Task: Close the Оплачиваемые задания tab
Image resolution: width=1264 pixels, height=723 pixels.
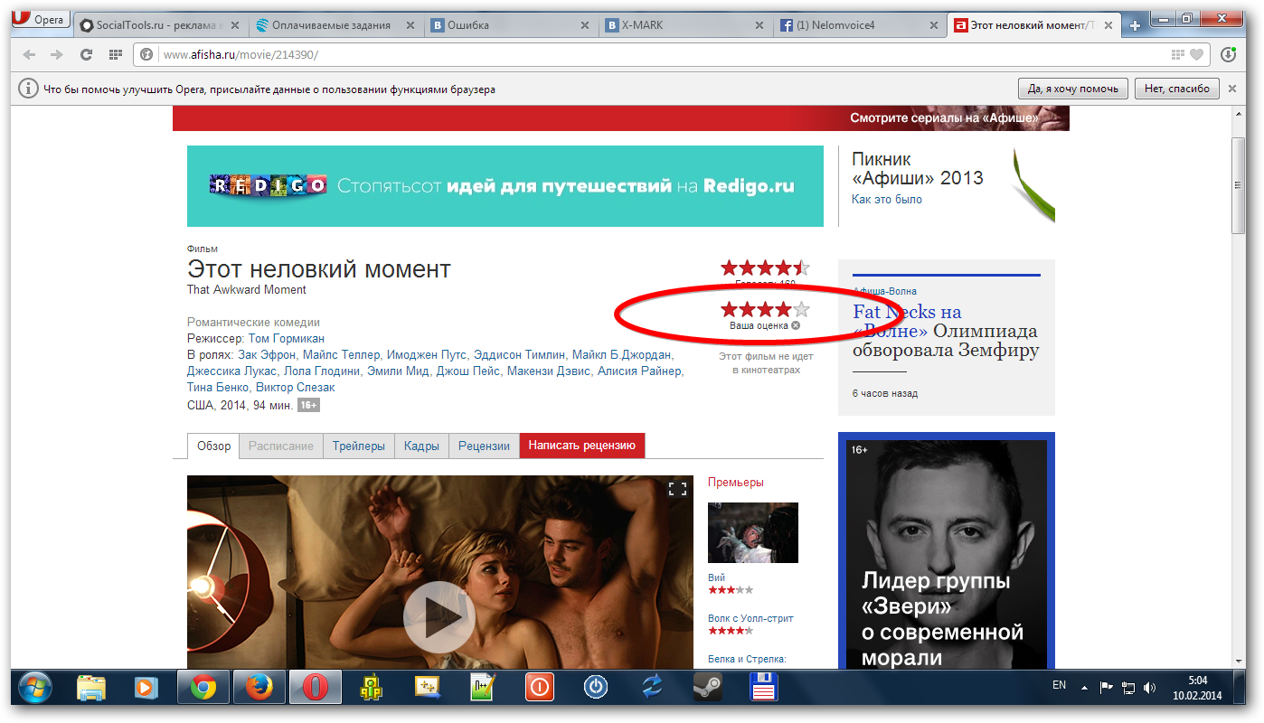Action: pyautogui.click(x=409, y=25)
